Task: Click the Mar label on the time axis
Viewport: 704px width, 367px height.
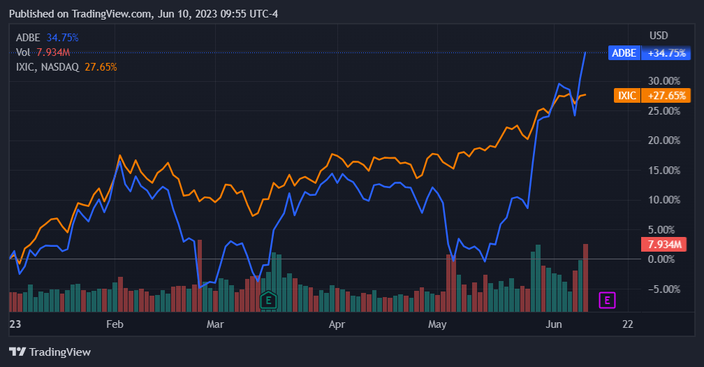Action: tap(215, 324)
